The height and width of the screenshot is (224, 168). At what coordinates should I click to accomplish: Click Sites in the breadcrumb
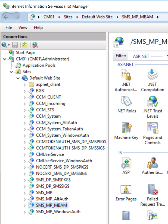coord(68,17)
